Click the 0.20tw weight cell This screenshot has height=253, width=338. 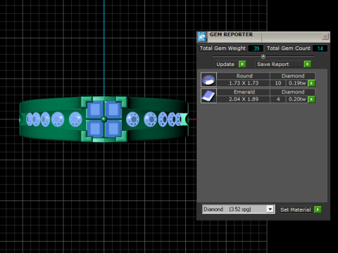[x=297, y=99]
